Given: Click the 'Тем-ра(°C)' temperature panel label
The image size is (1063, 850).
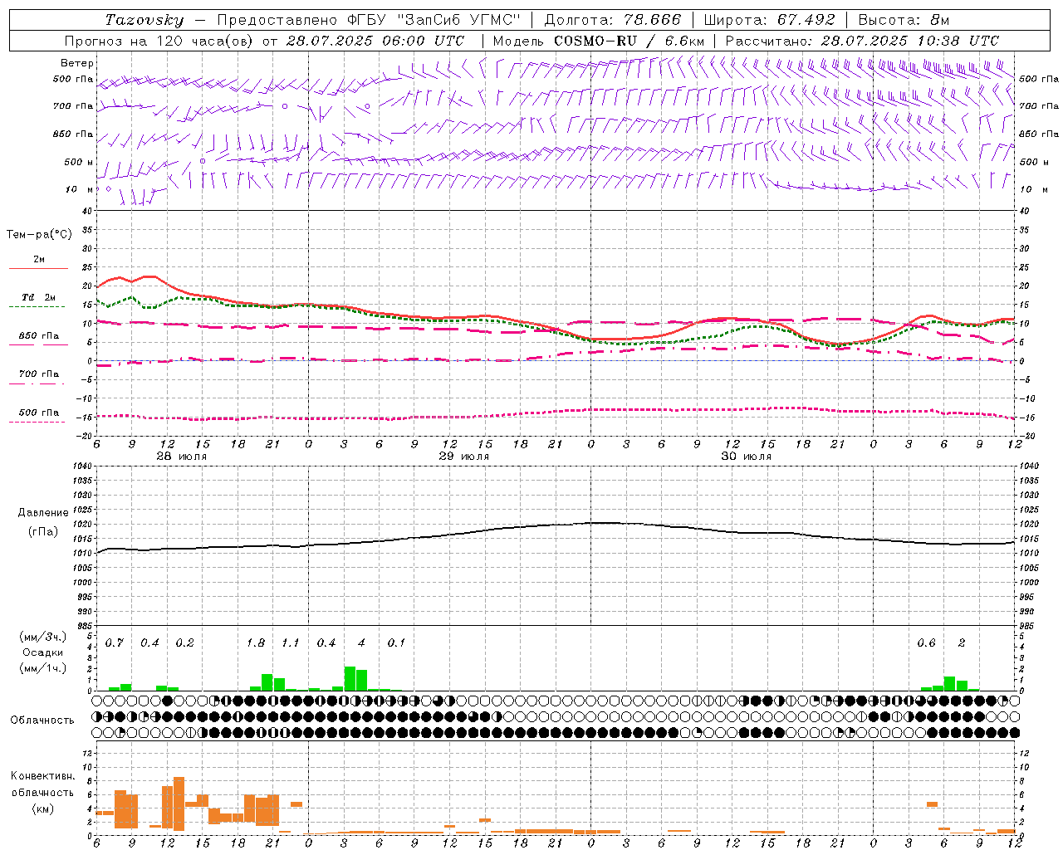Looking at the screenshot, I should pos(39,235).
